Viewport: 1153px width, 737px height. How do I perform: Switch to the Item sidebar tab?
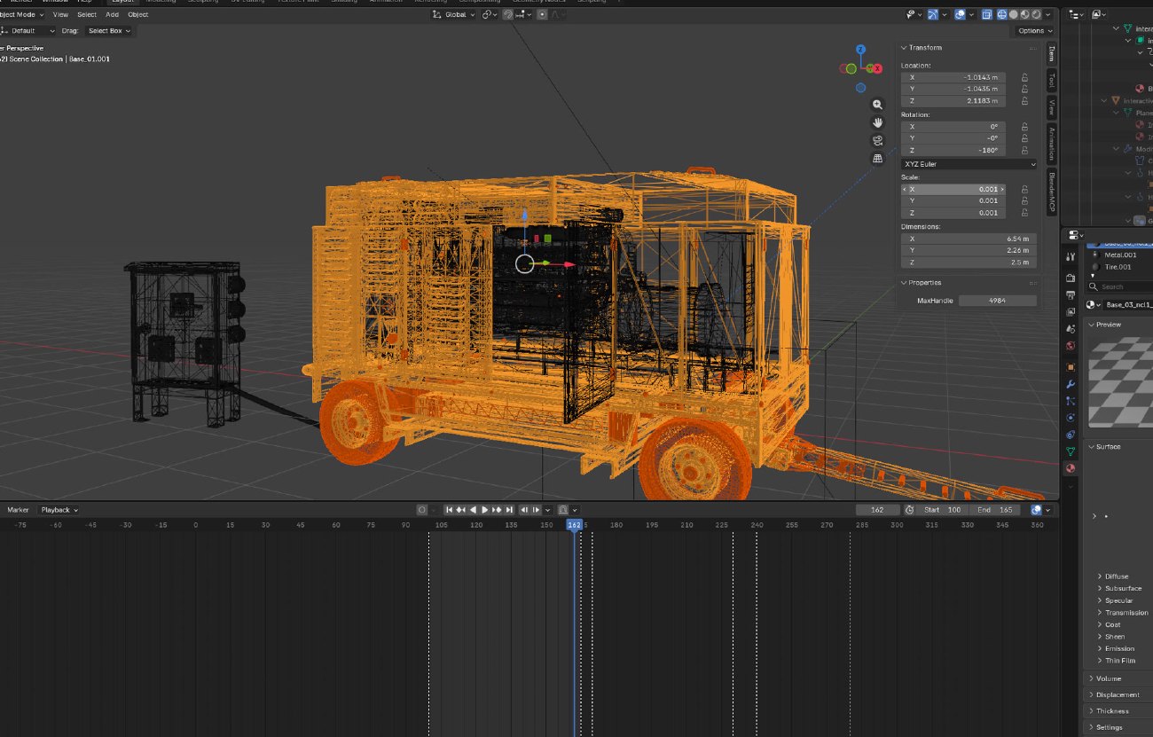(x=1052, y=52)
